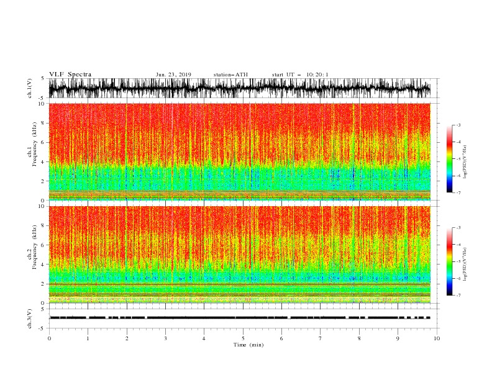Click the 'station=ATH' header text
The width and height of the screenshot is (492, 380).
(230, 75)
